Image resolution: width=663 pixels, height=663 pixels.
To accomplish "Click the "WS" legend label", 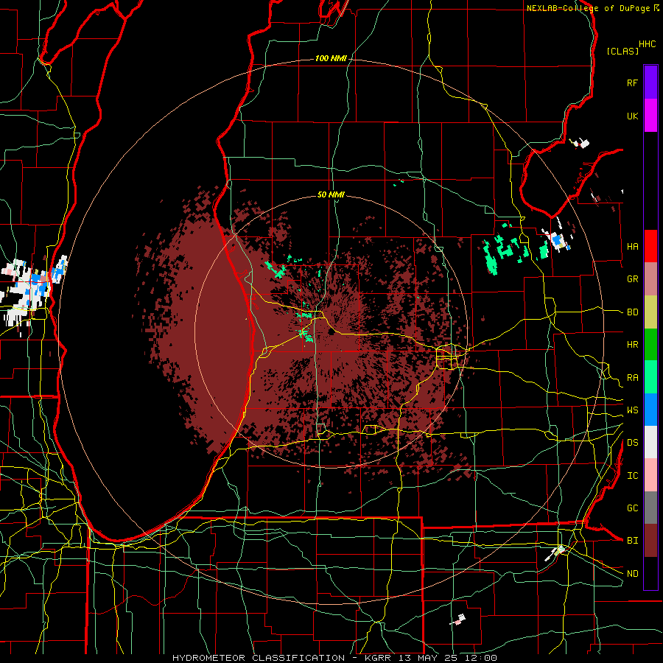I will click(x=633, y=410).
